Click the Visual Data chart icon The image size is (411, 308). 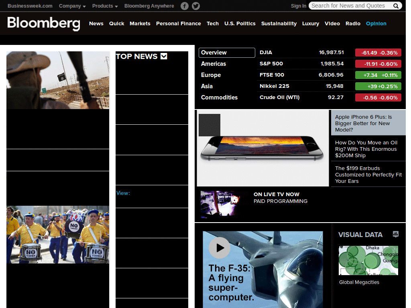395,234
